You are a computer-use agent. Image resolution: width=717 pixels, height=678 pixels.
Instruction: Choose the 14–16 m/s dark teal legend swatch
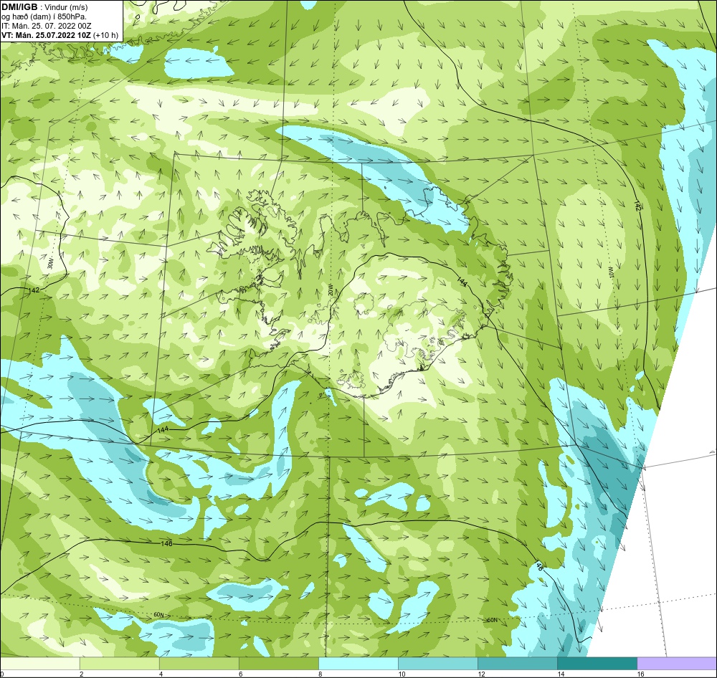(597, 663)
